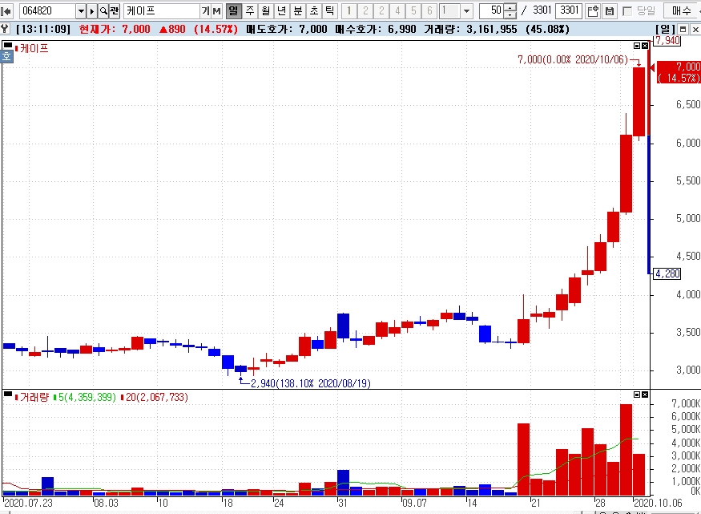Click the 관 interest-stocks button

coord(115,10)
